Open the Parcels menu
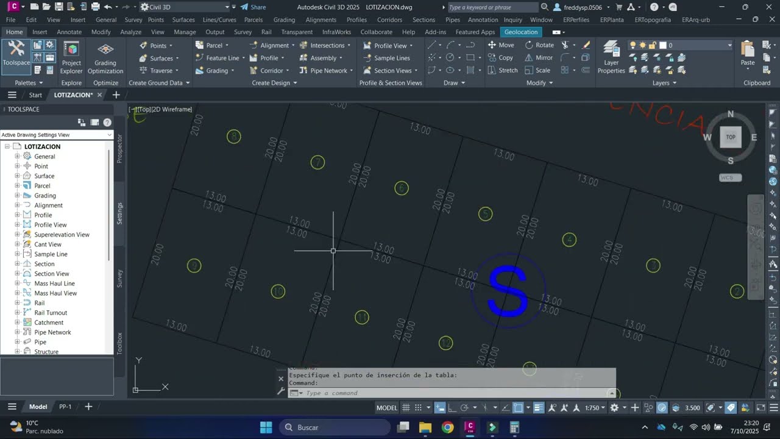 [253, 20]
